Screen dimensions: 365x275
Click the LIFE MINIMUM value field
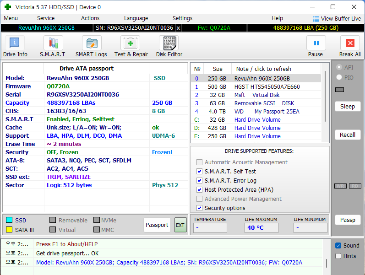[x=311, y=228]
